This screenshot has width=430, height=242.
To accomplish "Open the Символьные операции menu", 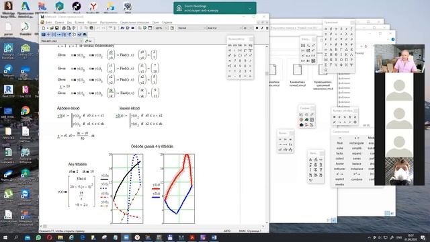I will click(134, 22).
